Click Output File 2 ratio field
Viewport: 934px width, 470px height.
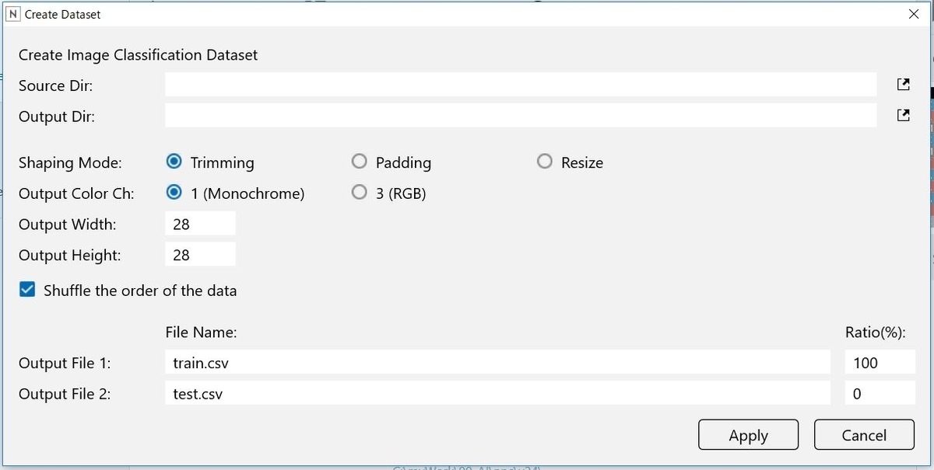[880, 393]
